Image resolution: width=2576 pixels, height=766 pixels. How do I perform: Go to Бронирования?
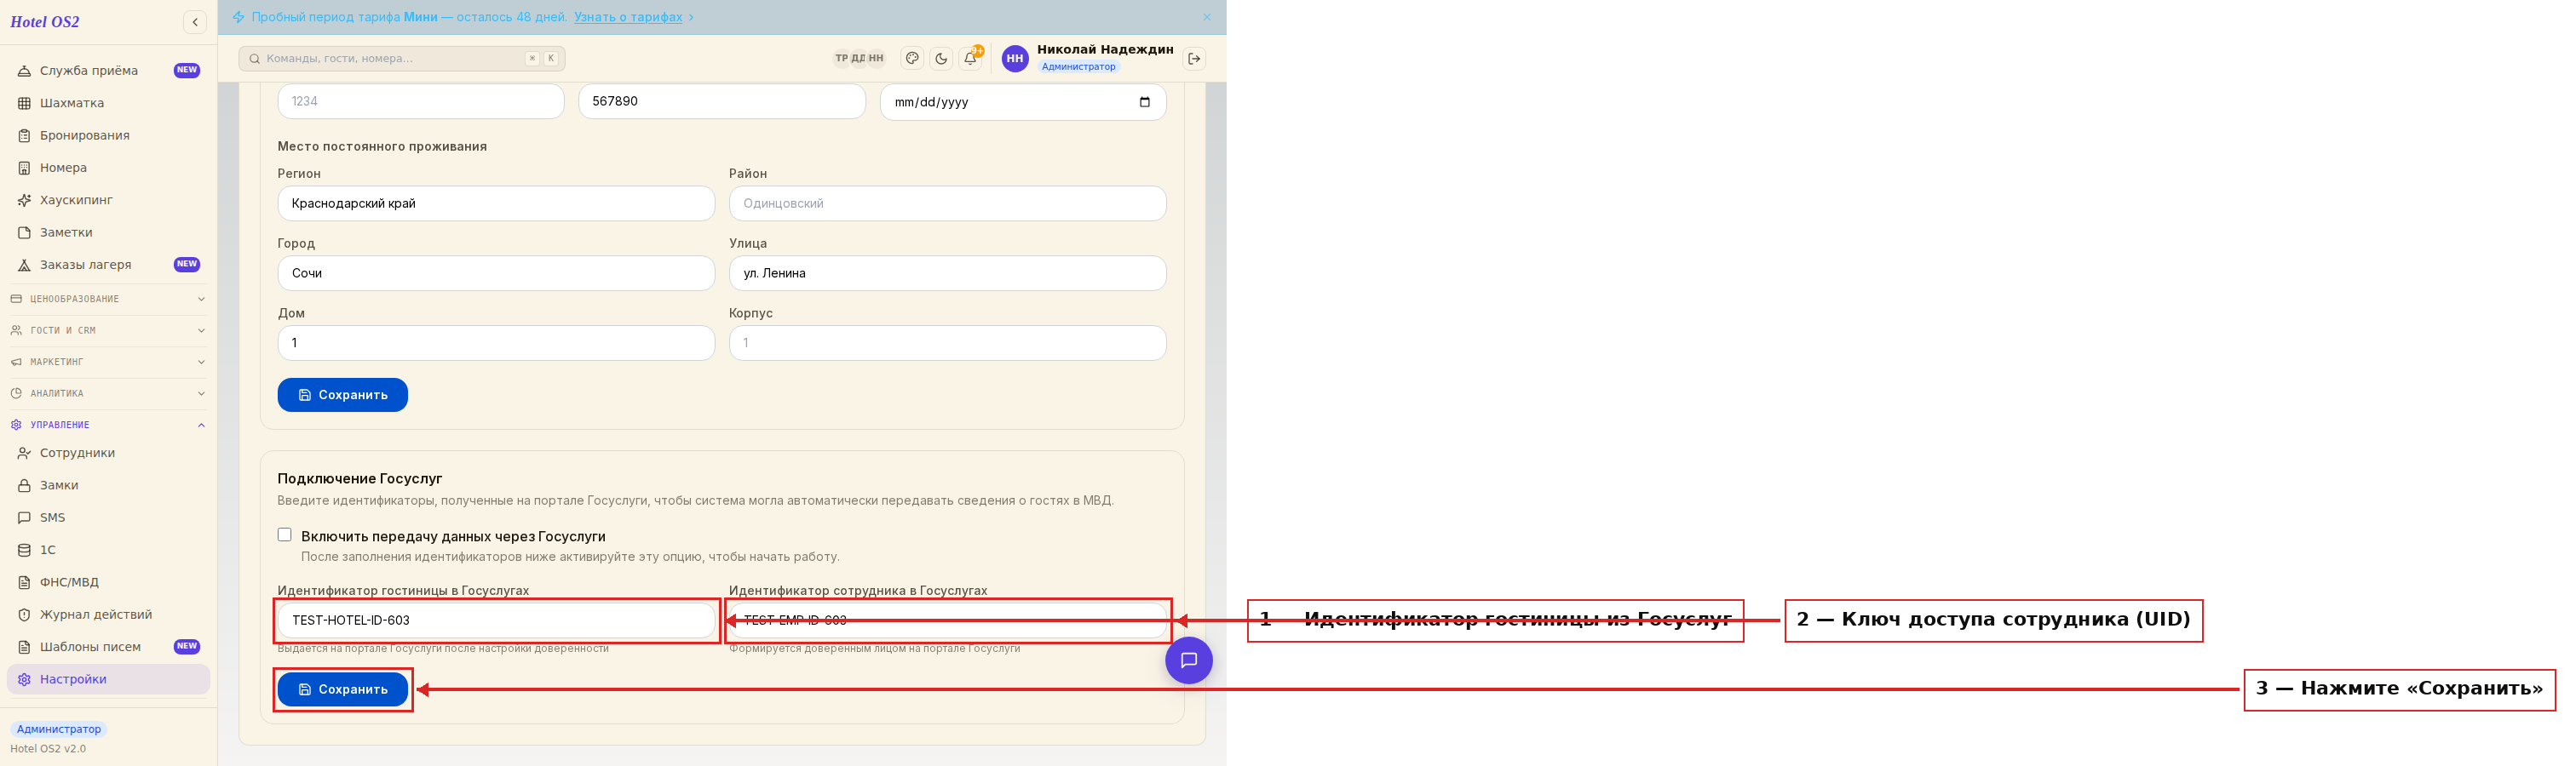pos(109,136)
